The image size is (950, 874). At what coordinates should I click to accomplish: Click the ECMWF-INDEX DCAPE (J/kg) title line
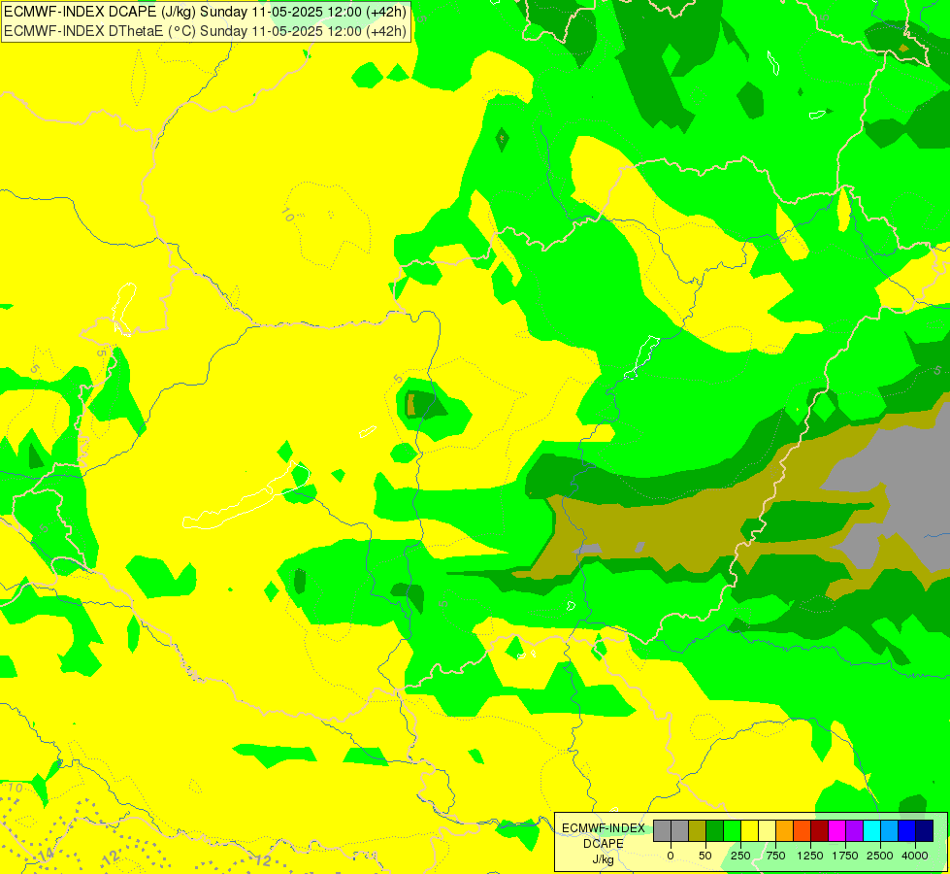[x=205, y=12]
